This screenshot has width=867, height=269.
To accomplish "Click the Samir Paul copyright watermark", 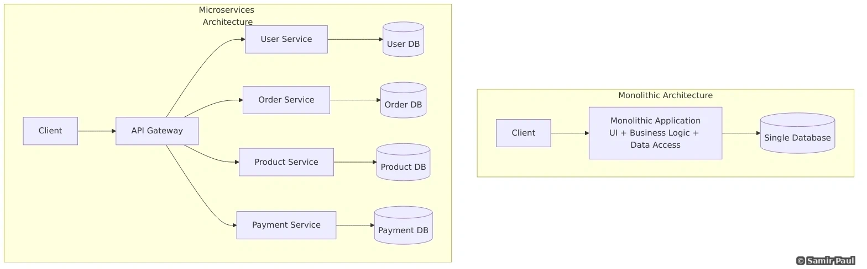I will [826, 261].
